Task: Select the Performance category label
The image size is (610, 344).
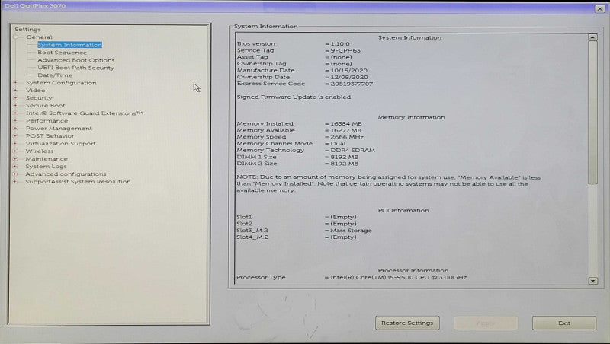Action: click(x=47, y=121)
